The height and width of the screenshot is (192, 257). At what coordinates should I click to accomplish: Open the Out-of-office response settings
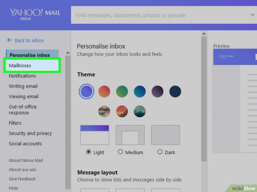23,110
